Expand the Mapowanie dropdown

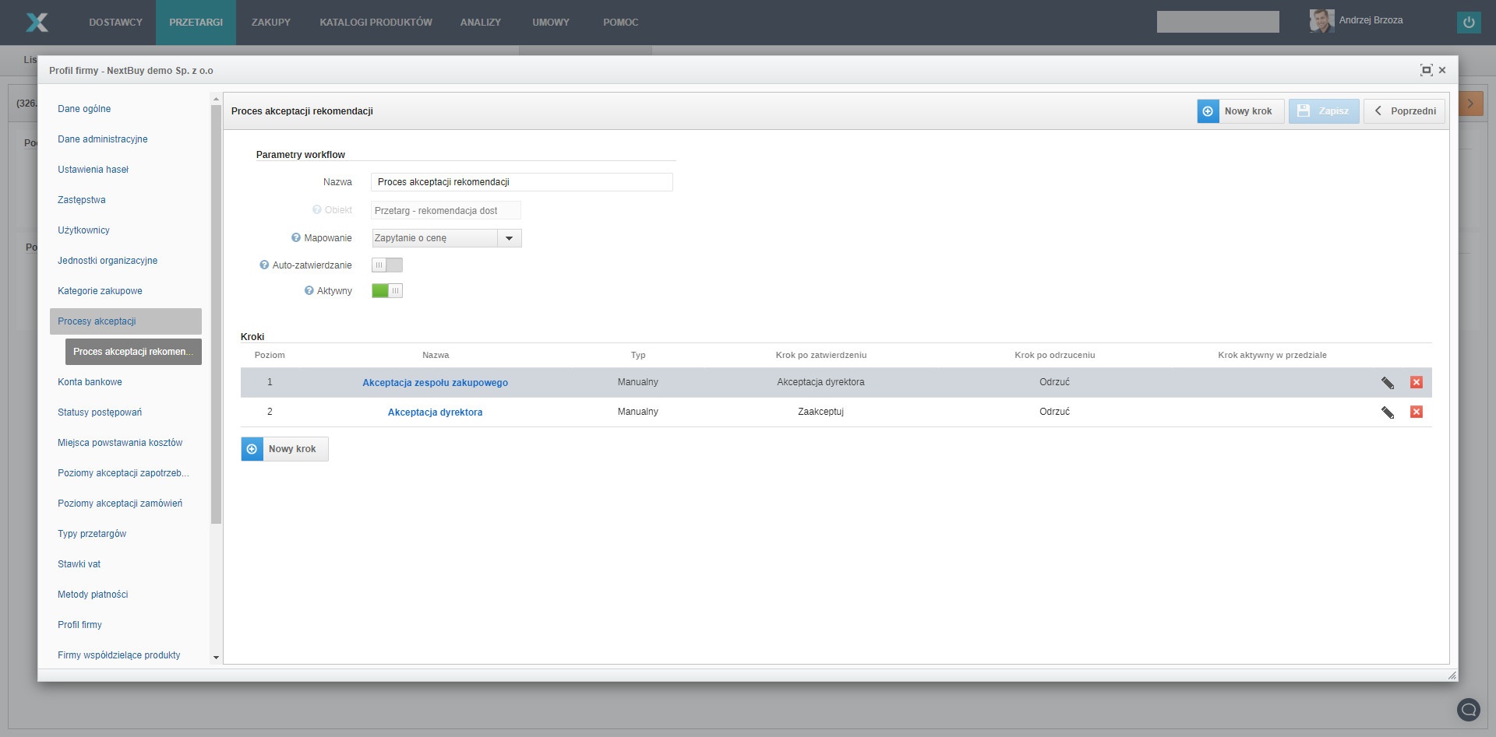(x=509, y=238)
